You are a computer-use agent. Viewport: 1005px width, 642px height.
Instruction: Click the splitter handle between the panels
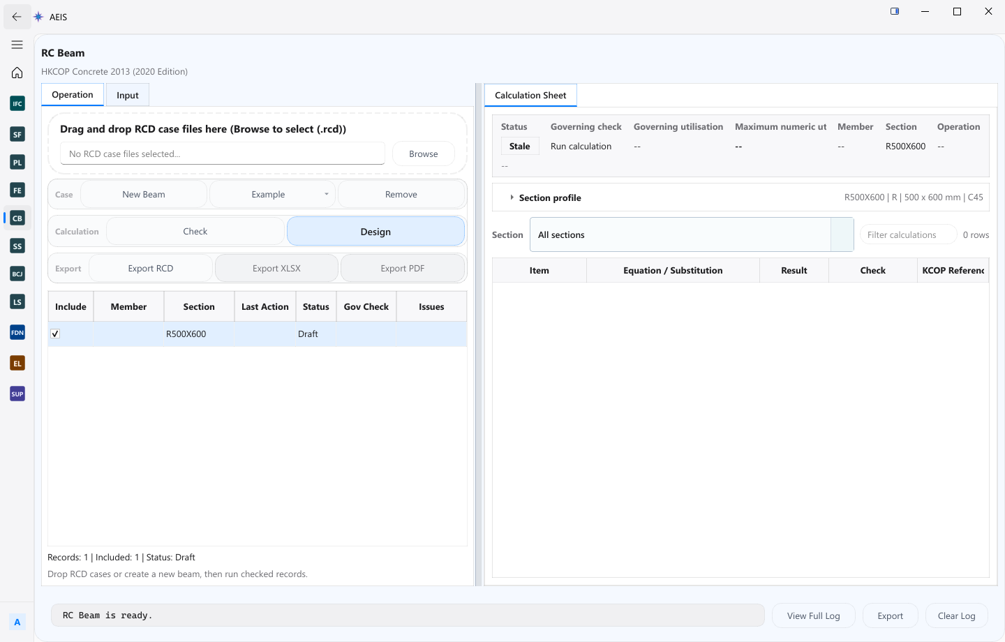[x=479, y=334]
